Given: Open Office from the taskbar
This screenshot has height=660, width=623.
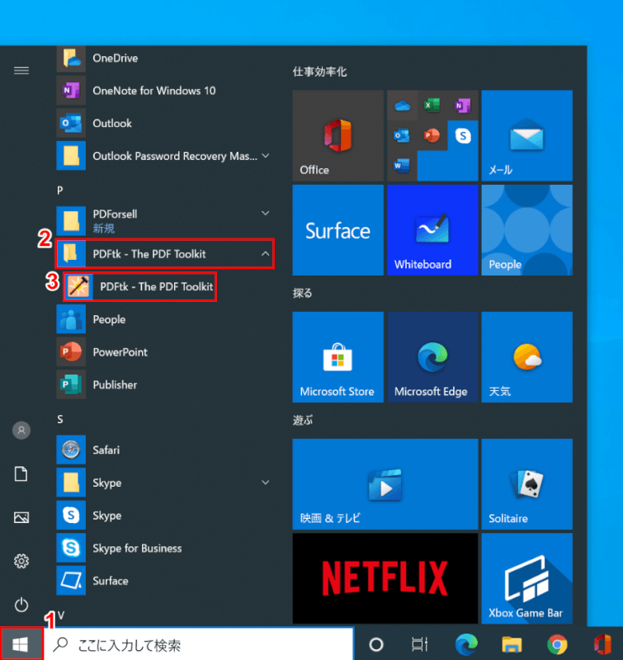Looking at the screenshot, I should click(x=602, y=644).
